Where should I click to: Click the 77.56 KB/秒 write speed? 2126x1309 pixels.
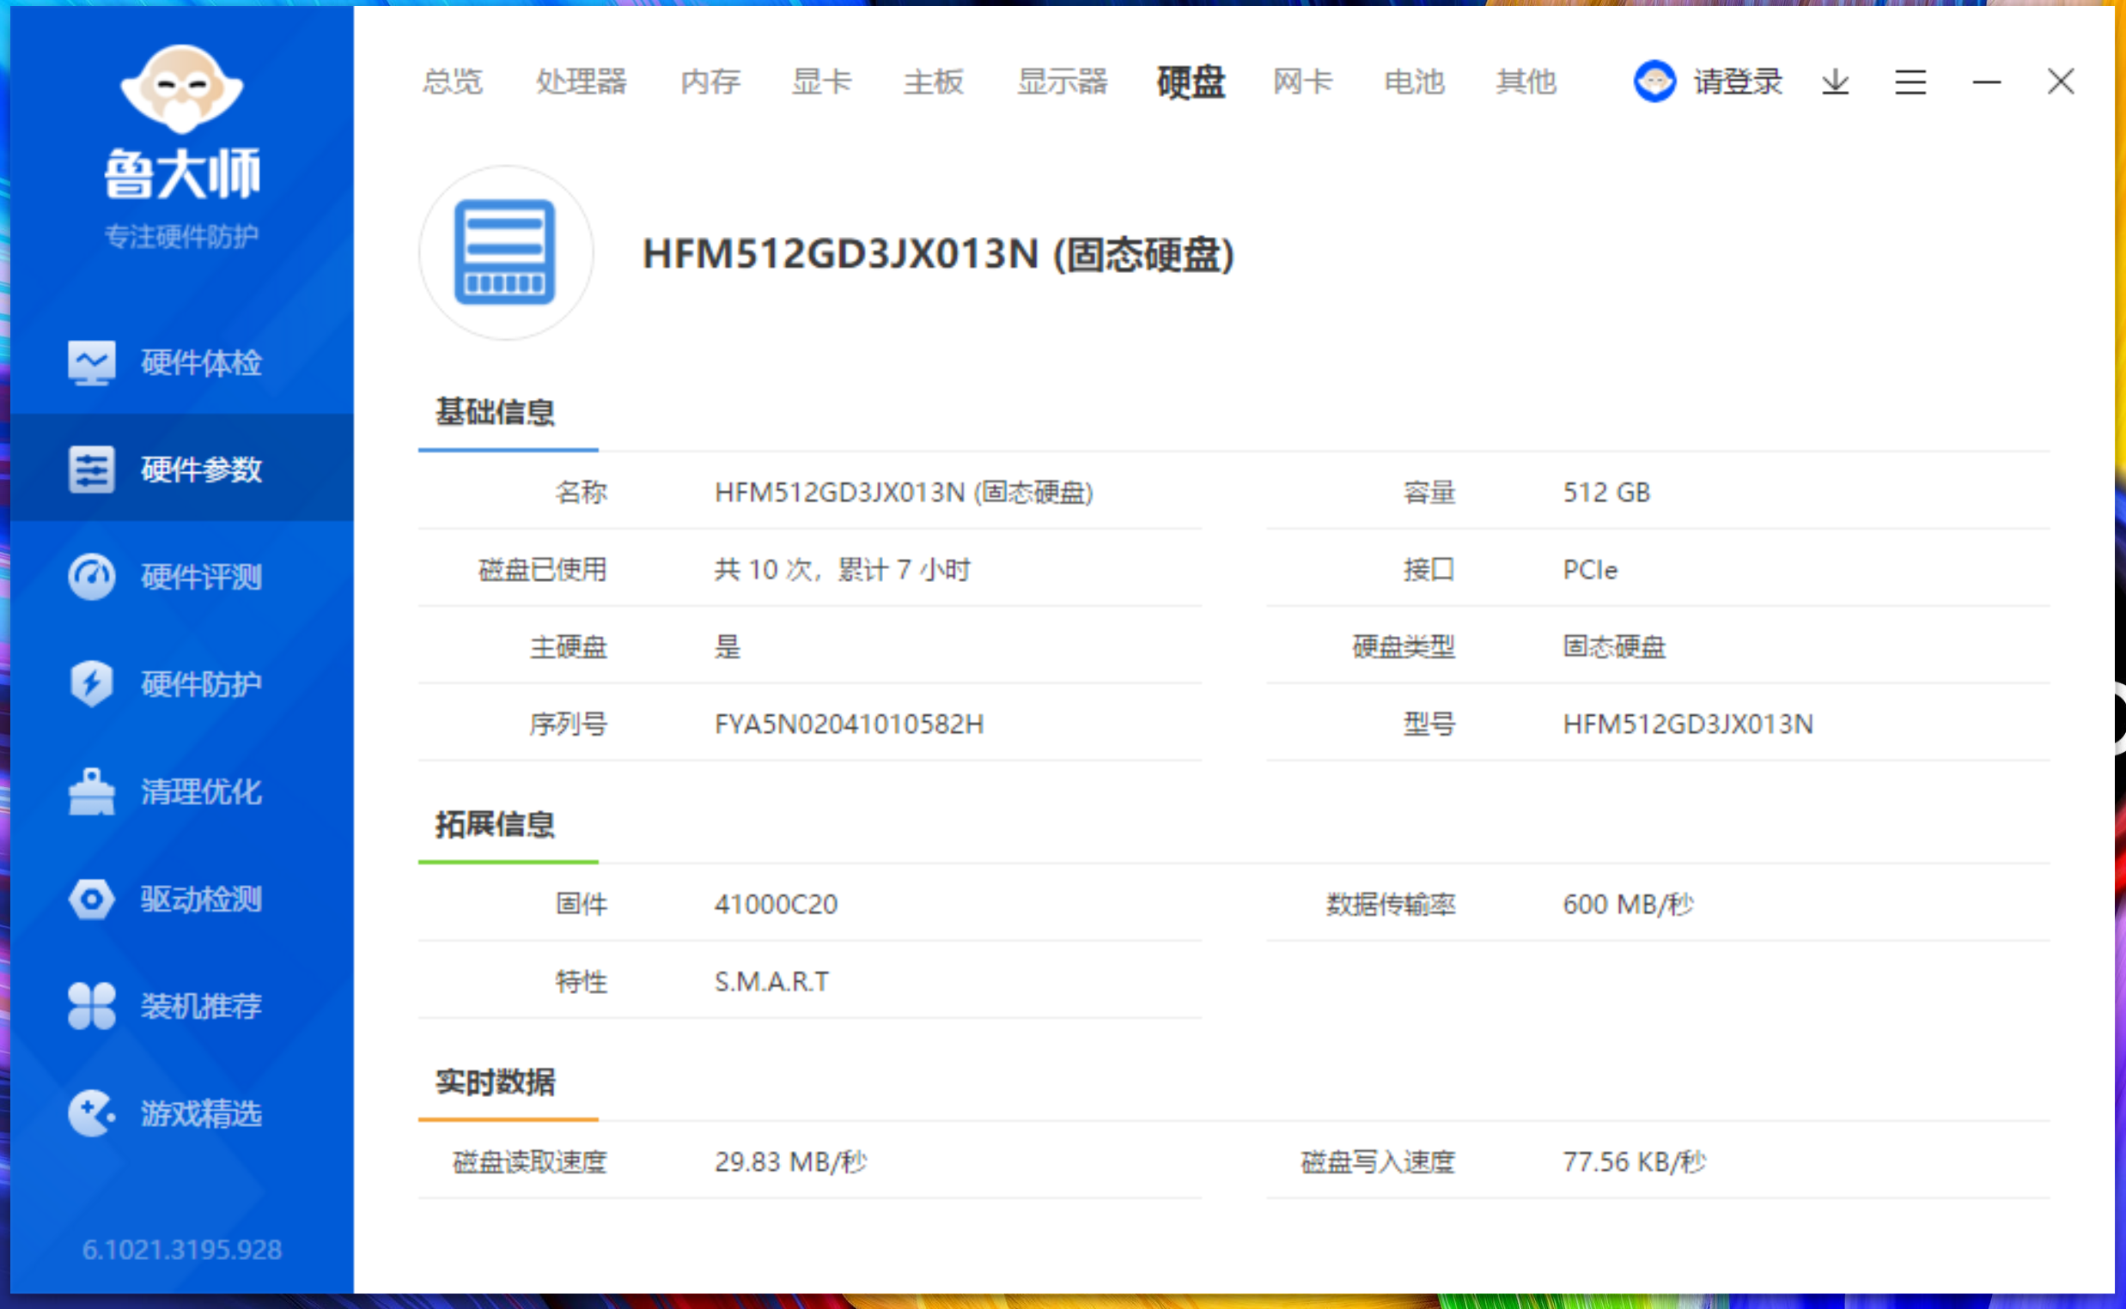pos(1634,1162)
